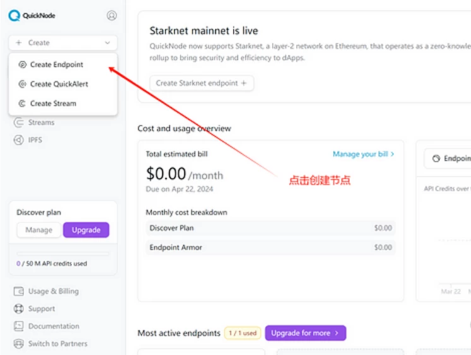Select Create Stream menu entry

click(53, 103)
